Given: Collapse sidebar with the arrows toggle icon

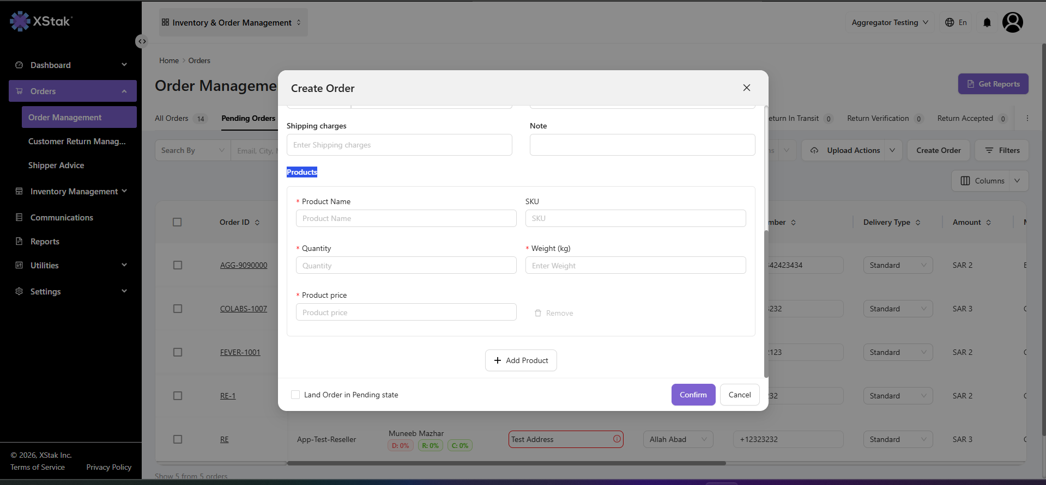Looking at the screenshot, I should point(142,41).
